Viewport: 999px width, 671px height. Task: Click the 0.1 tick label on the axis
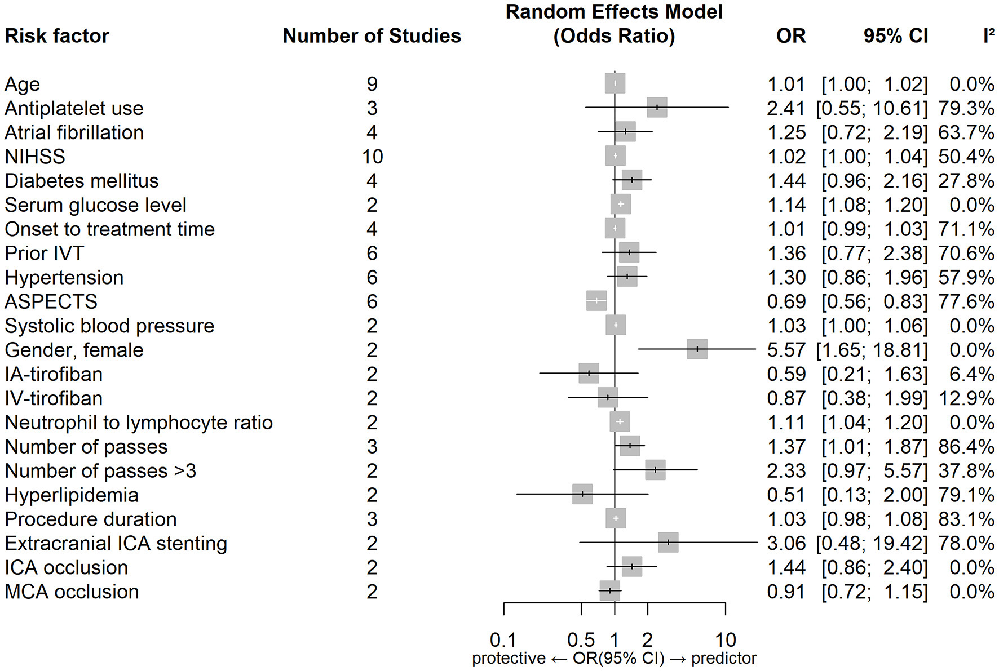[x=503, y=640]
